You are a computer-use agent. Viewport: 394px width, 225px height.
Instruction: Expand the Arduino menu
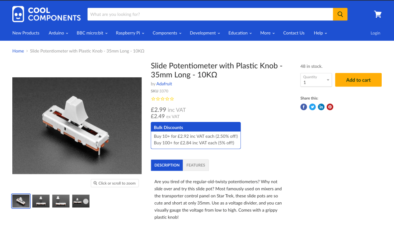58,33
